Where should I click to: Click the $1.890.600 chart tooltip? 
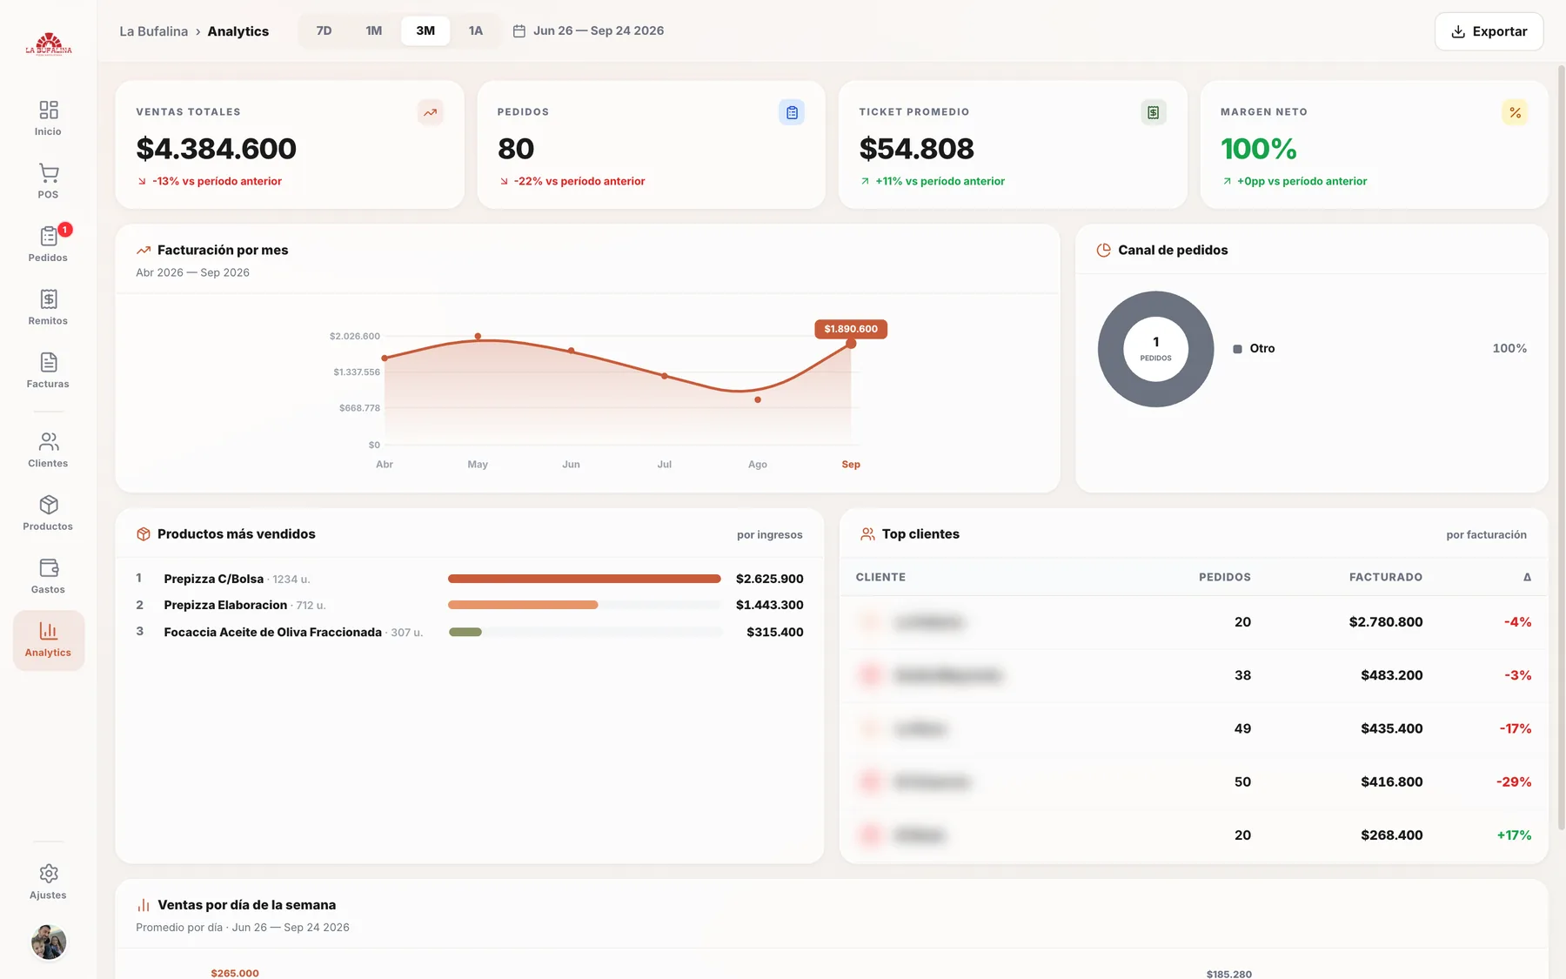point(851,329)
